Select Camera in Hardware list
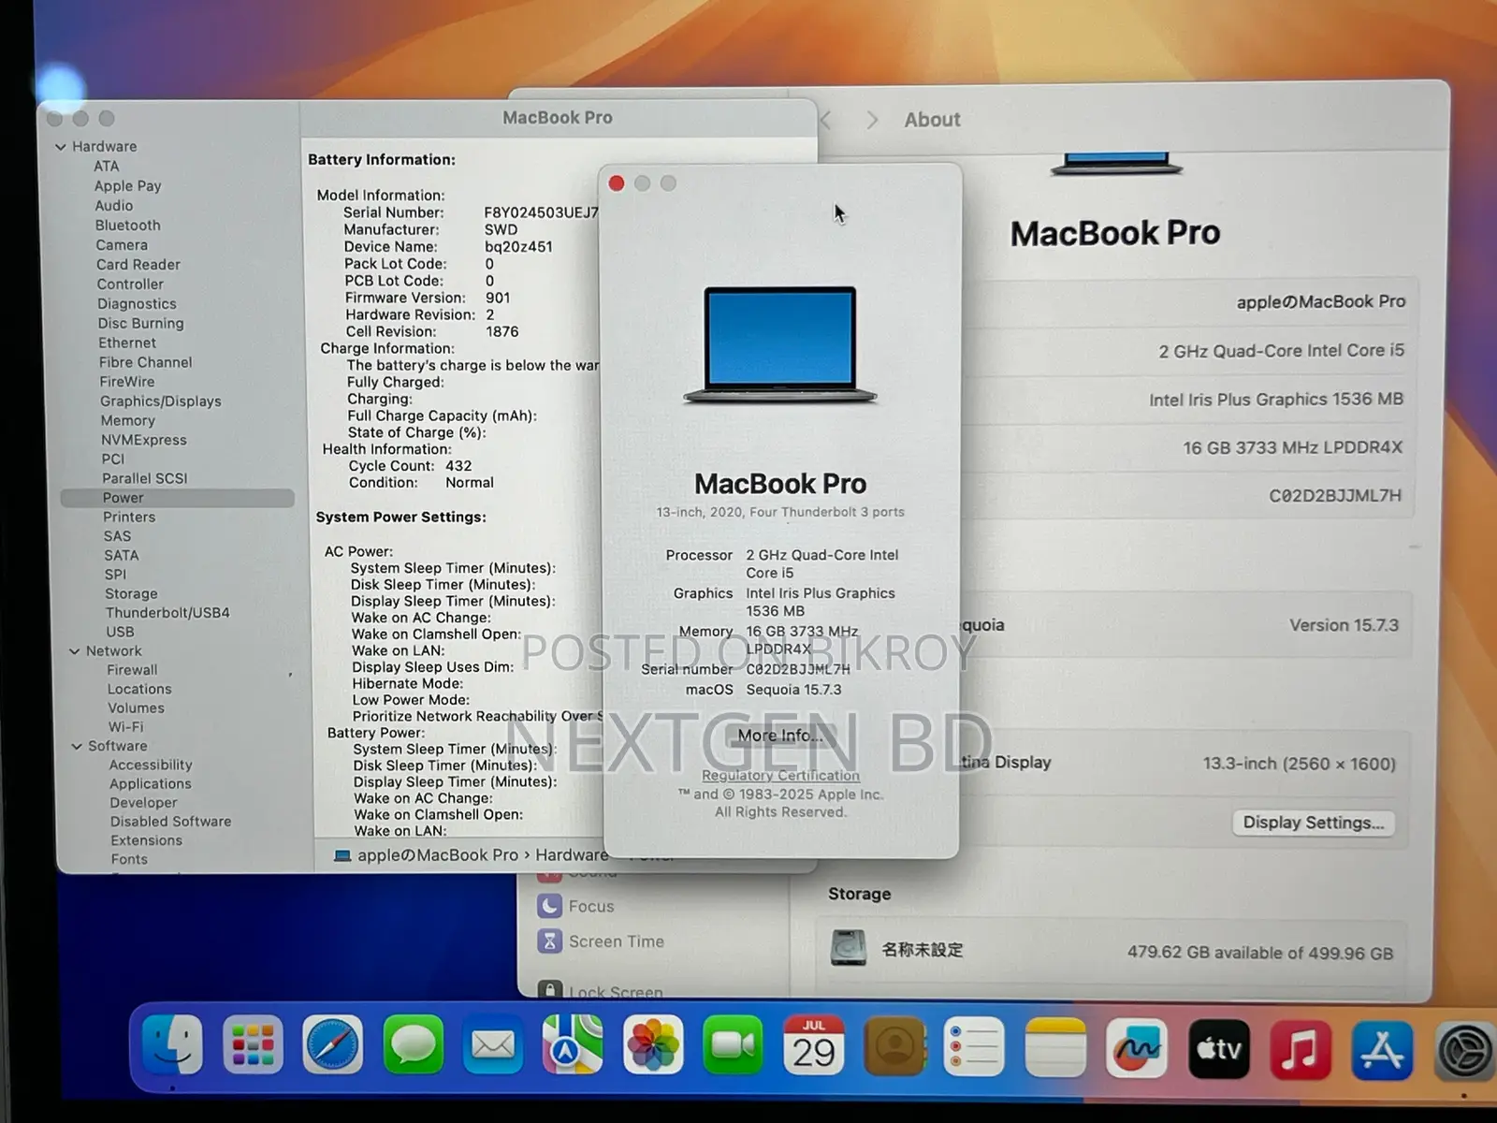This screenshot has width=1497, height=1123. point(122,245)
